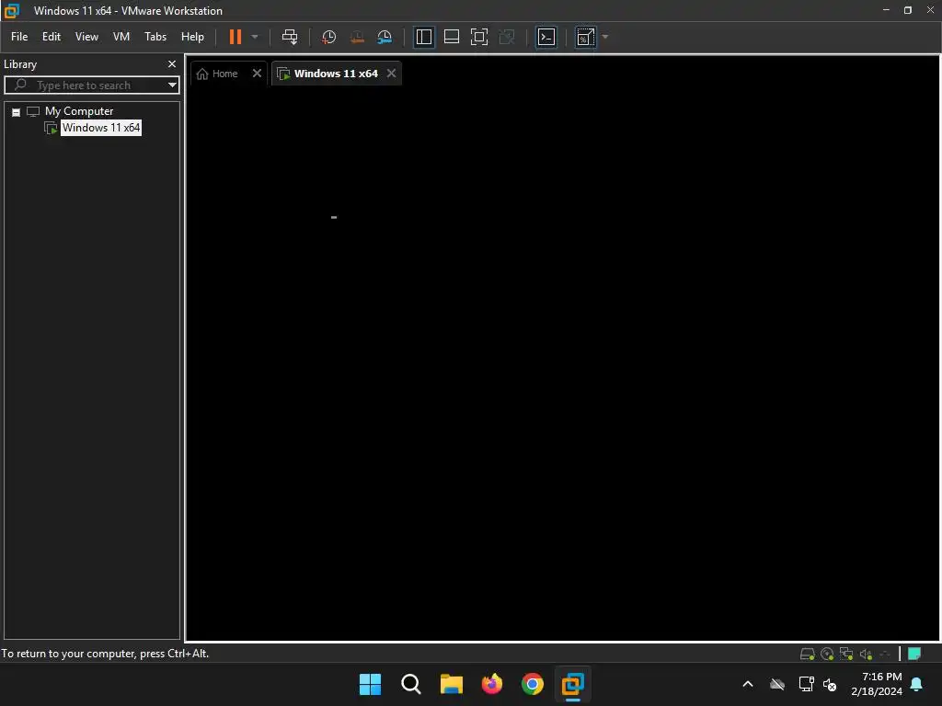Close the Library panel
The width and height of the screenshot is (942, 706).
coord(172,63)
